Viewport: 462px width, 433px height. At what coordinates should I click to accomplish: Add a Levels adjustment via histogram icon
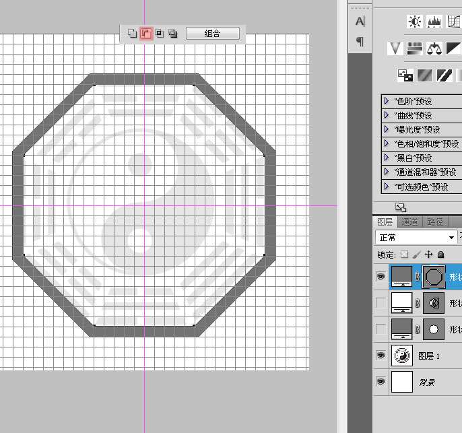point(434,22)
